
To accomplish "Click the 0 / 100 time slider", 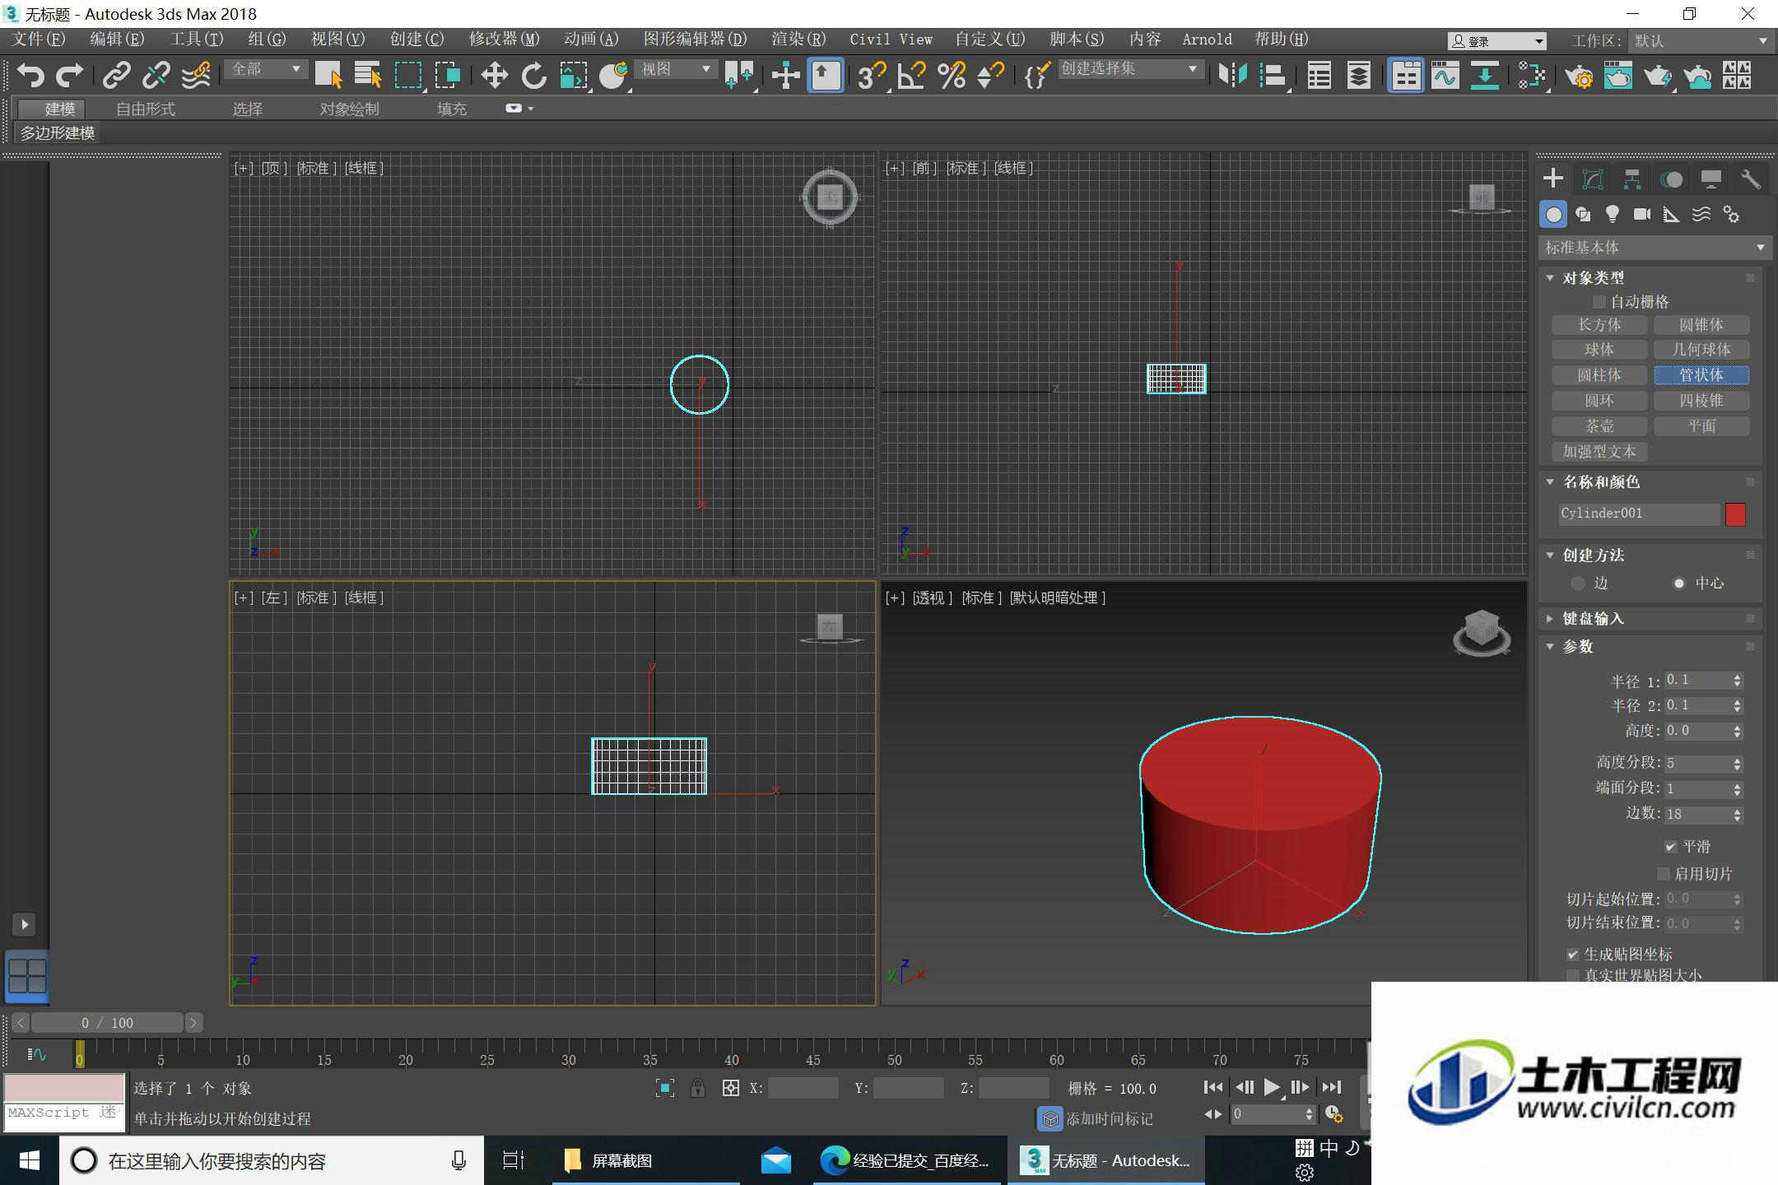I will click(107, 1023).
